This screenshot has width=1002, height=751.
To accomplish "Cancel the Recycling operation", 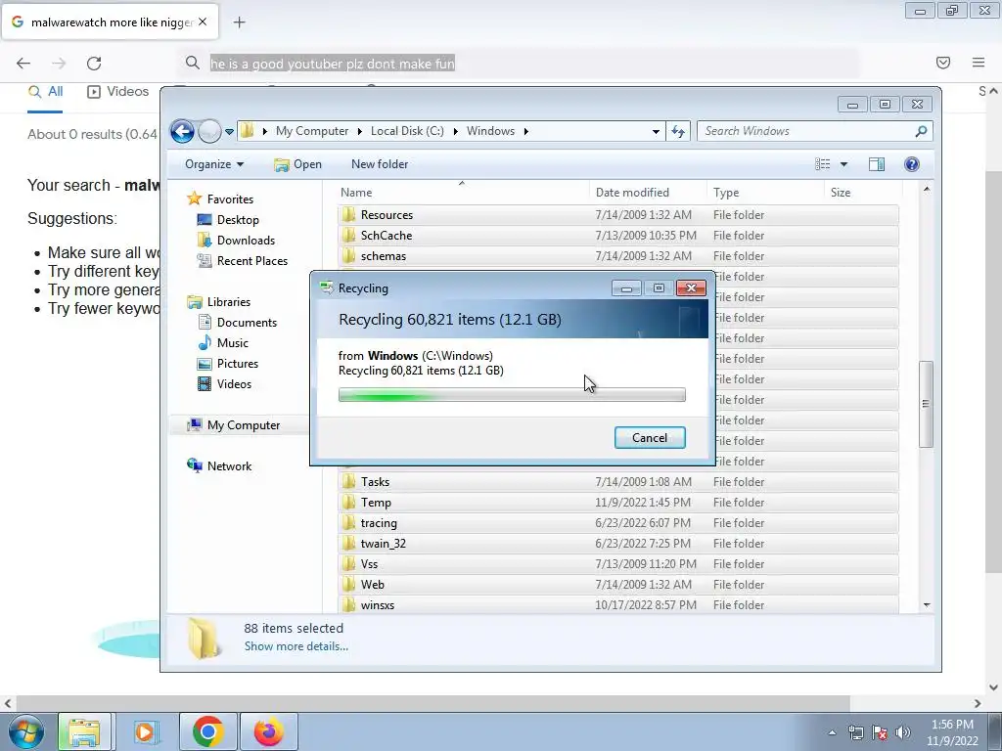I will point(650,437).
